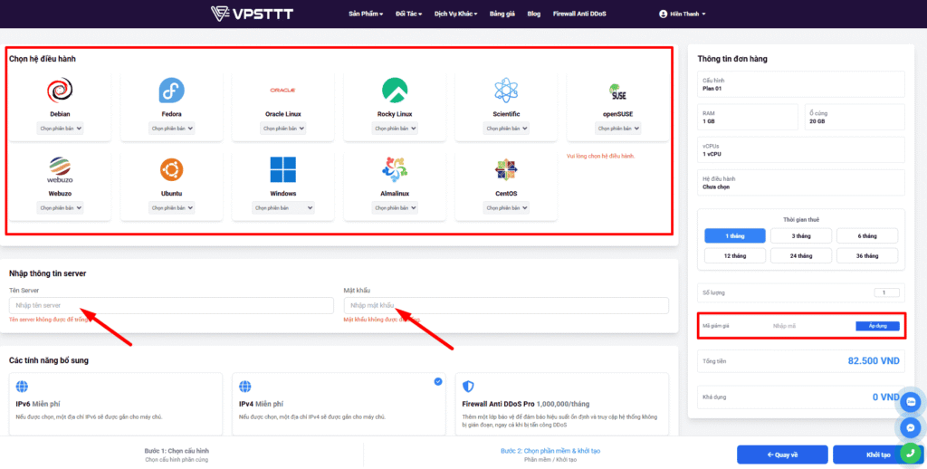Select the 3 tháng rental period
This screenshot has height=469, width=927.
tap(801, 236)
